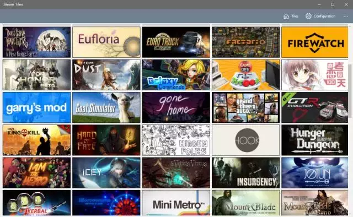Viewport: 353px width, 217px height.
Task: Choose the Gone Home tile
Action: pyautogui.click(x=176, y=107)
